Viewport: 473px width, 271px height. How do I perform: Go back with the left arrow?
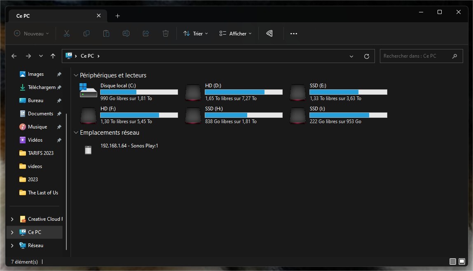click(x=14, y=56)
